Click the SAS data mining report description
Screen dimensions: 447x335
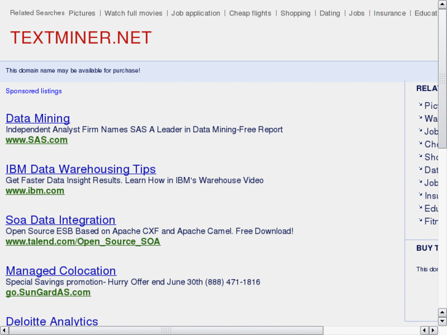(144, 130)
